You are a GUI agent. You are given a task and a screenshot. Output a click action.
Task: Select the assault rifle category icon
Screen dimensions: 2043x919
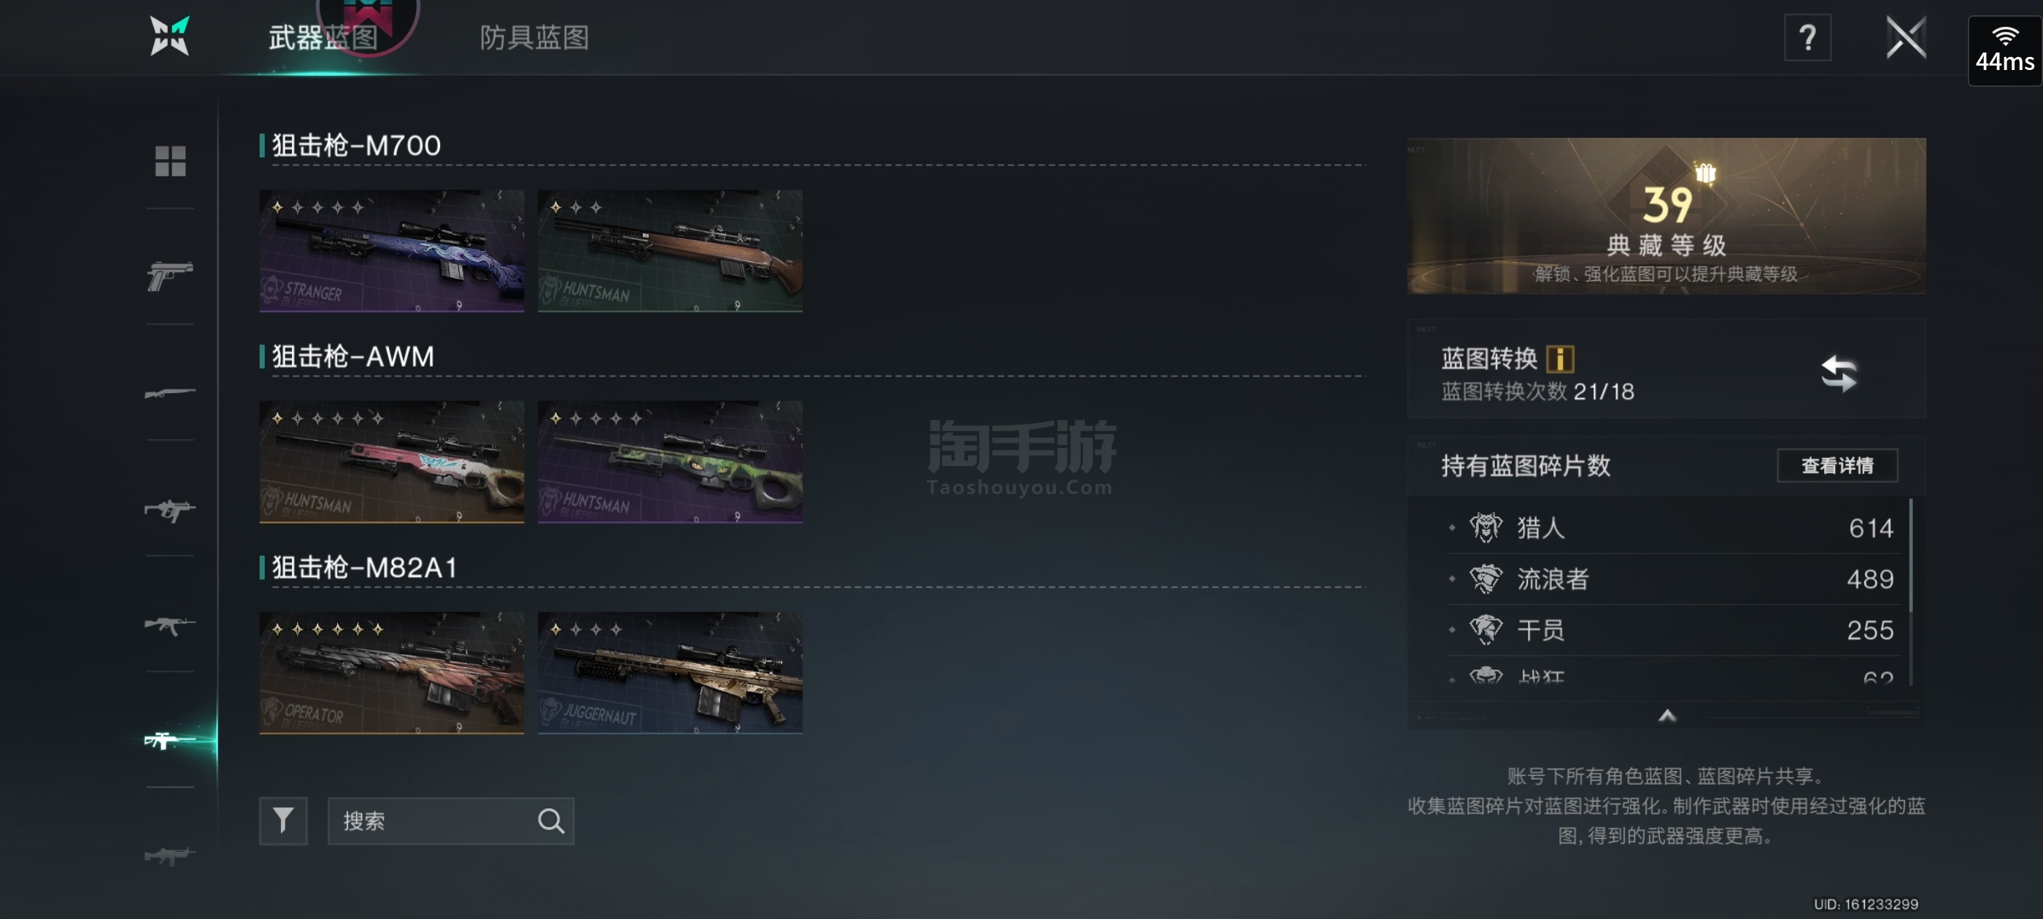(170, 626)
